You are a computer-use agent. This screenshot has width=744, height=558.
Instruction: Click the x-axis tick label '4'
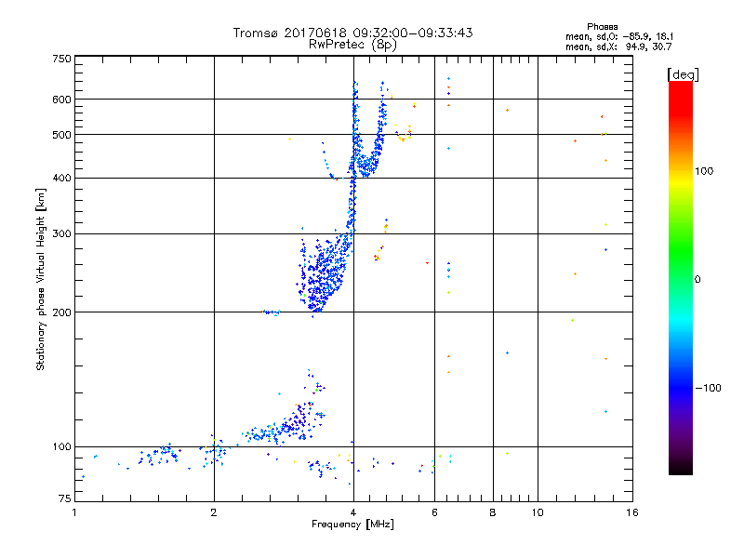point(353,512)
